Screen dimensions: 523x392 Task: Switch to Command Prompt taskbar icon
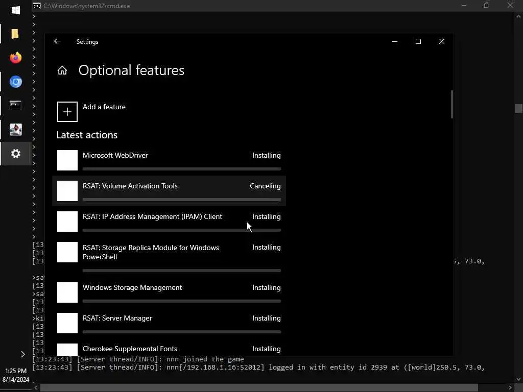point(16,106)
